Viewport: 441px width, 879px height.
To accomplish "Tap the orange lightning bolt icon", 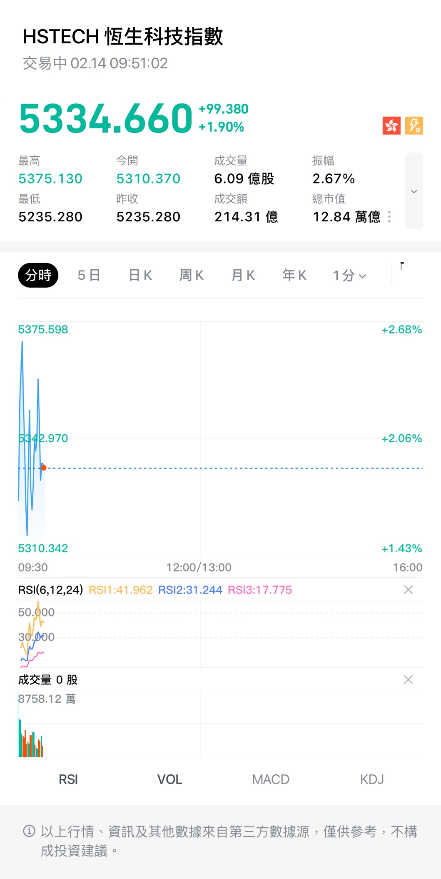I will (x=414, y=125).
